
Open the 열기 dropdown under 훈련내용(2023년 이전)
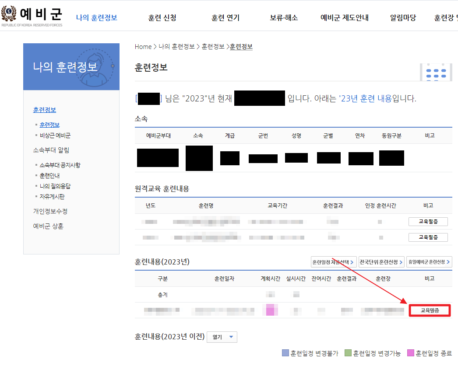(222, 337)
